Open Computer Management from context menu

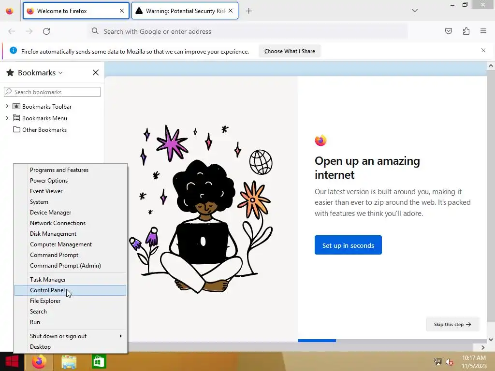(x=70, y=244)
